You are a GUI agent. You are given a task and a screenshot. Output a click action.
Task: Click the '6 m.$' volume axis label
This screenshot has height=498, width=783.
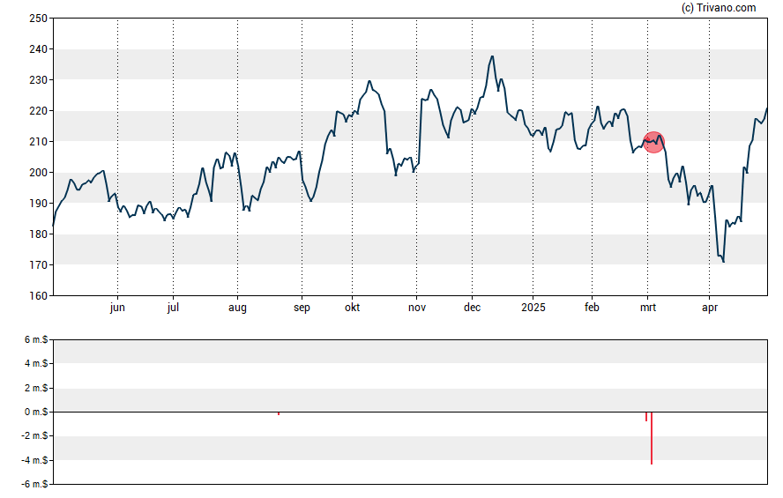click(36, 340)
